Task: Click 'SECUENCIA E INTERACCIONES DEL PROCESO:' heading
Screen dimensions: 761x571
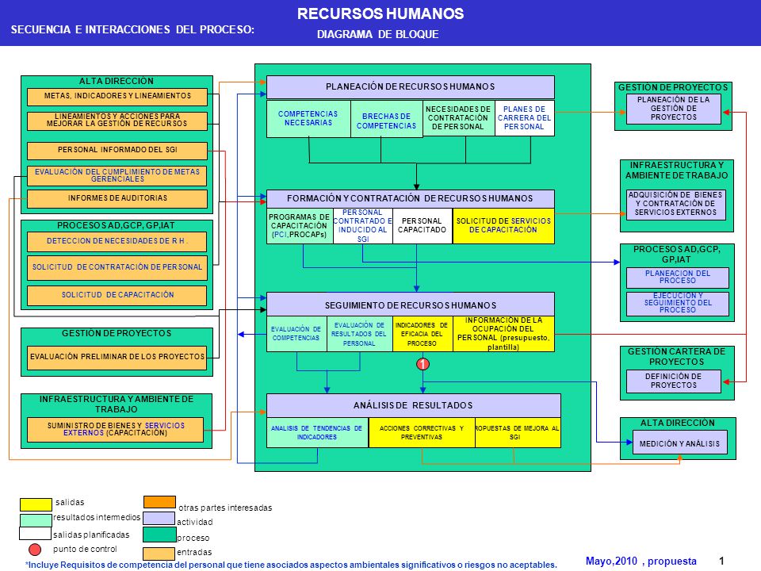Action: [132, 29]
